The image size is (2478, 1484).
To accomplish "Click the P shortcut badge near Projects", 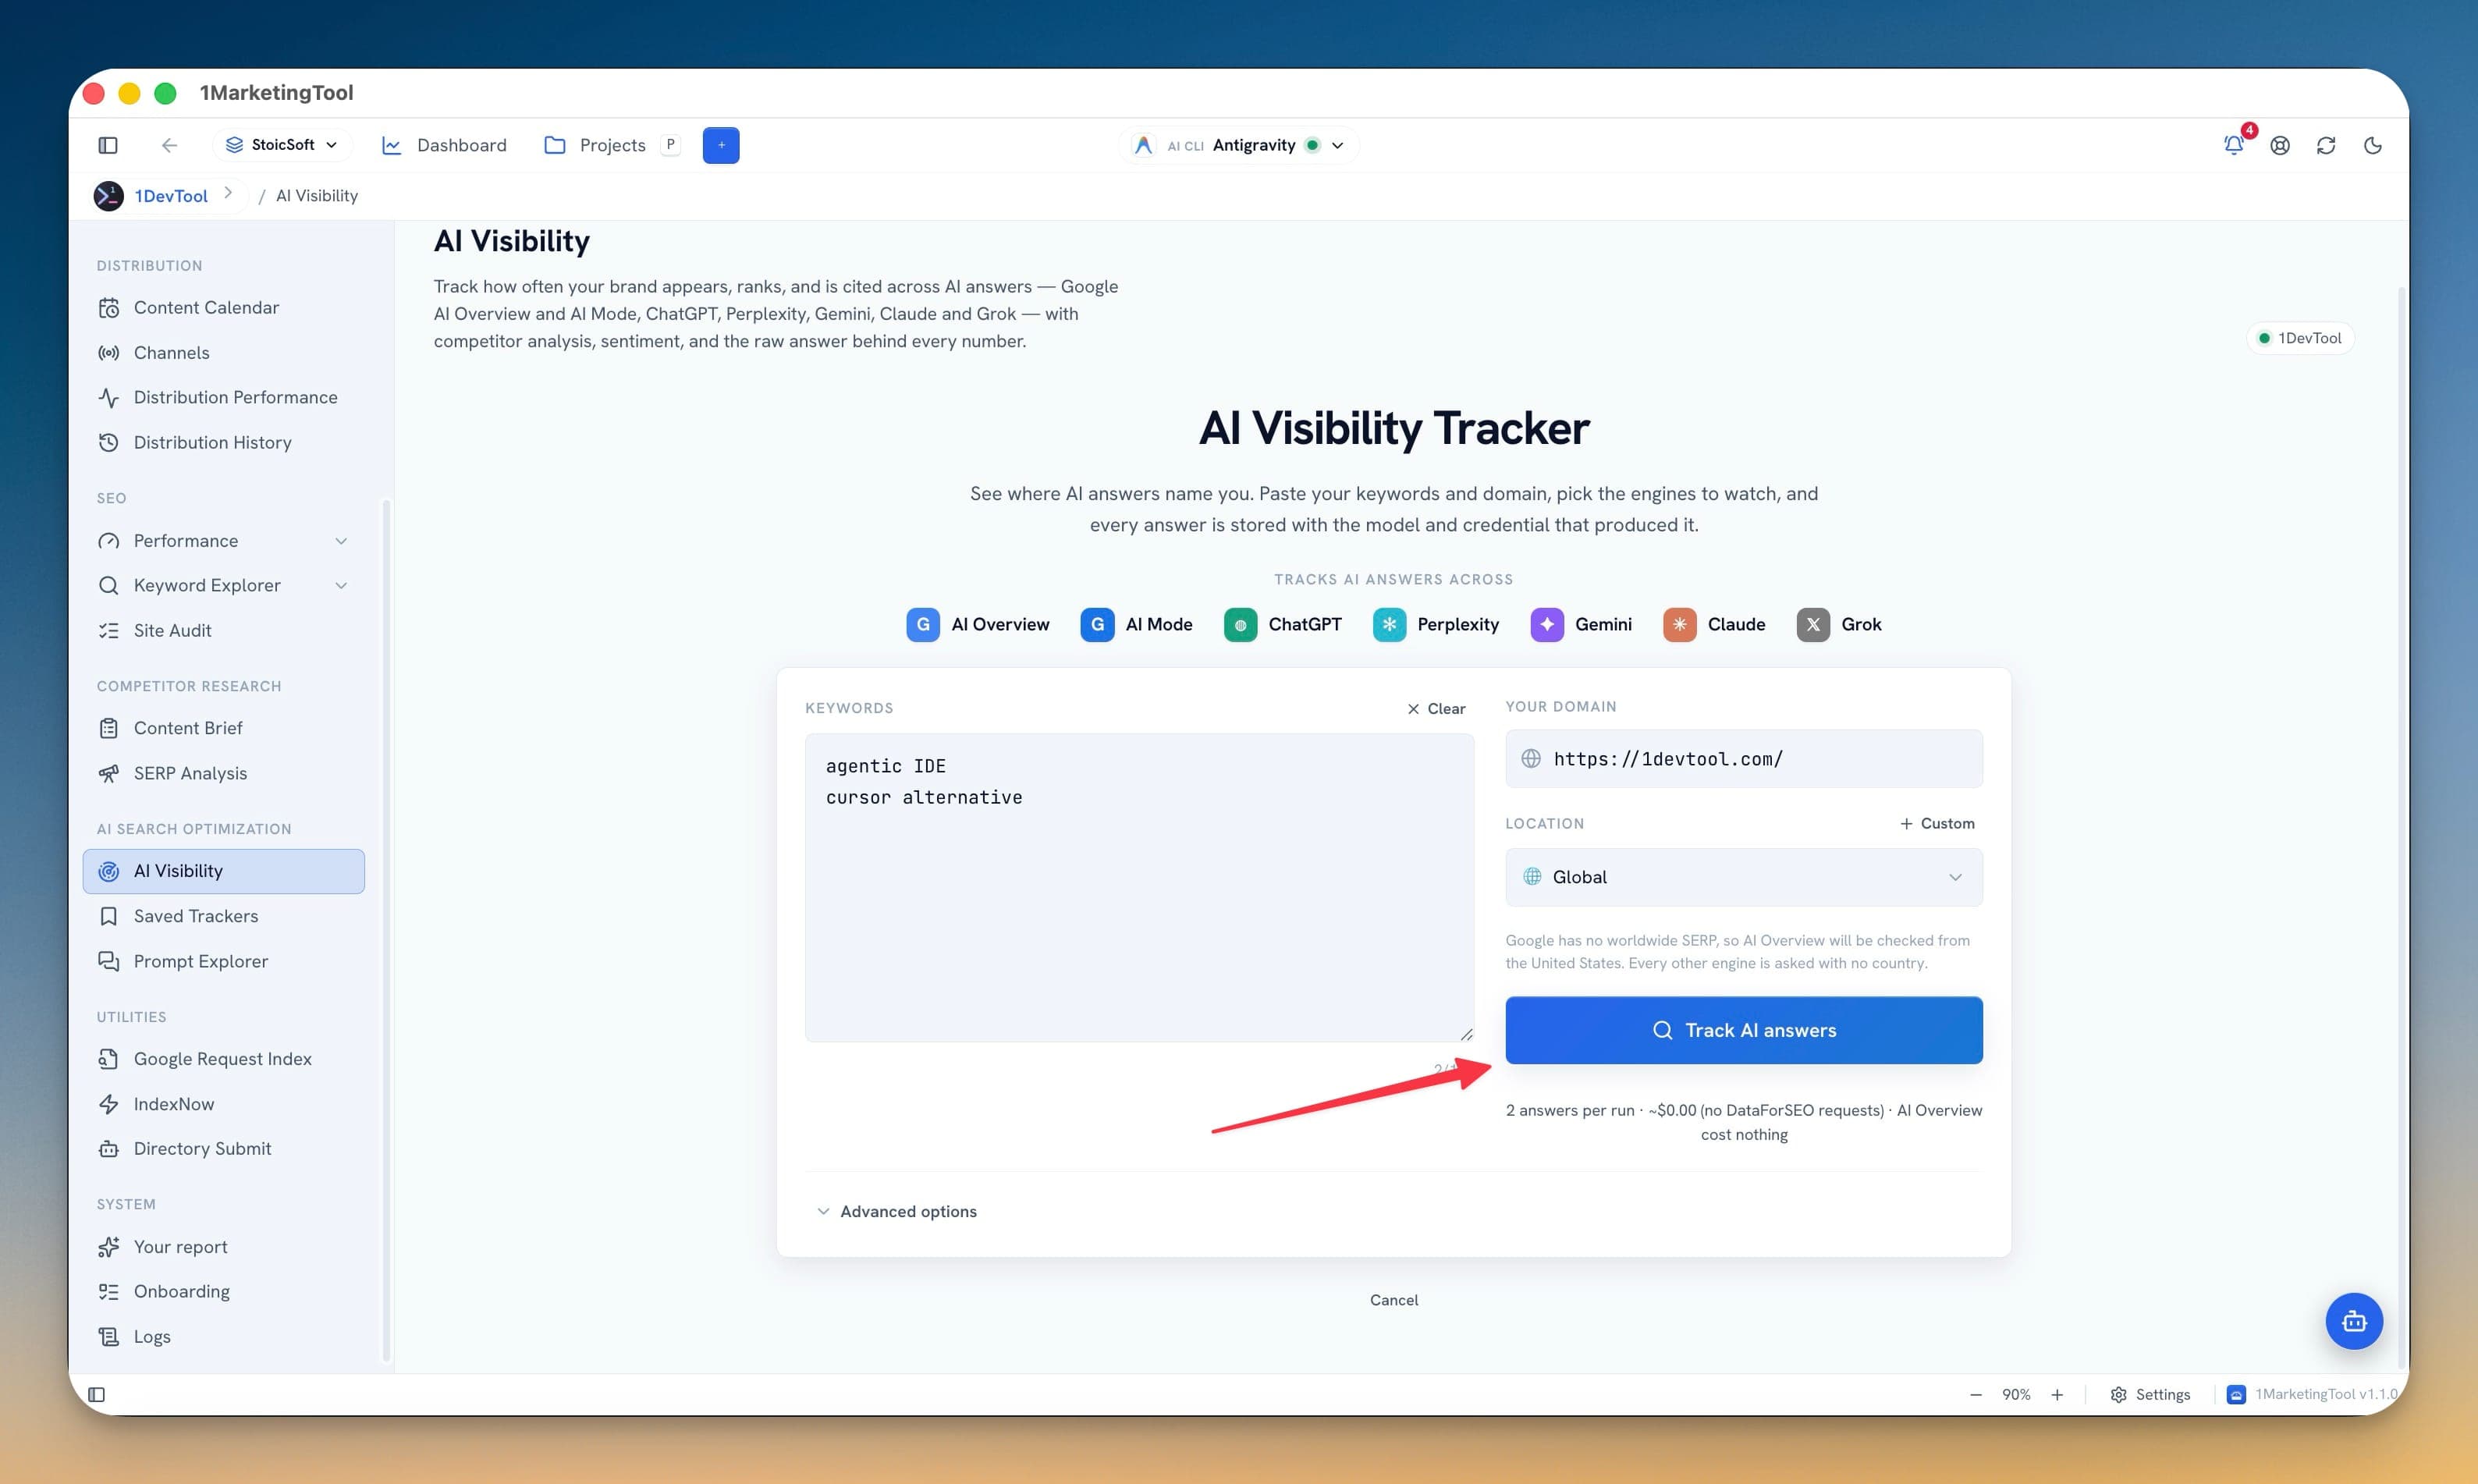I will tap(671, 145).
